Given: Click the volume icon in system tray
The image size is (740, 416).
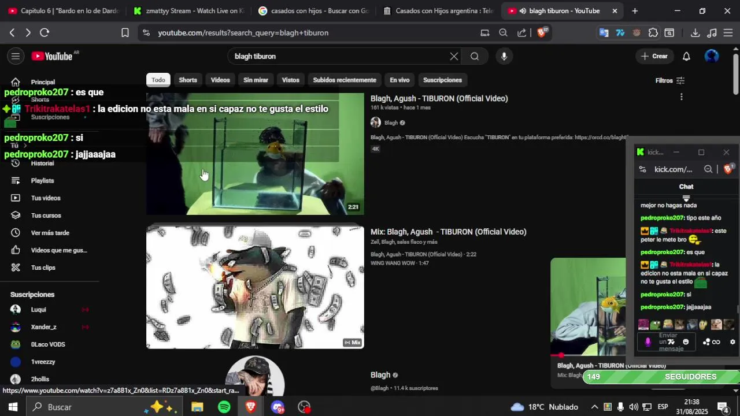Looking at the screenshot, I should click(x=634, y=407).
